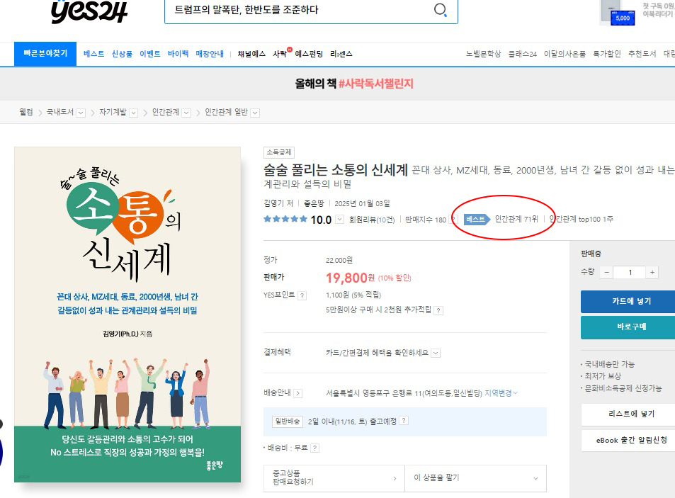Open the 클래스24 link
The width and height of the screenshot is (675, 498).
click(523, 54)
